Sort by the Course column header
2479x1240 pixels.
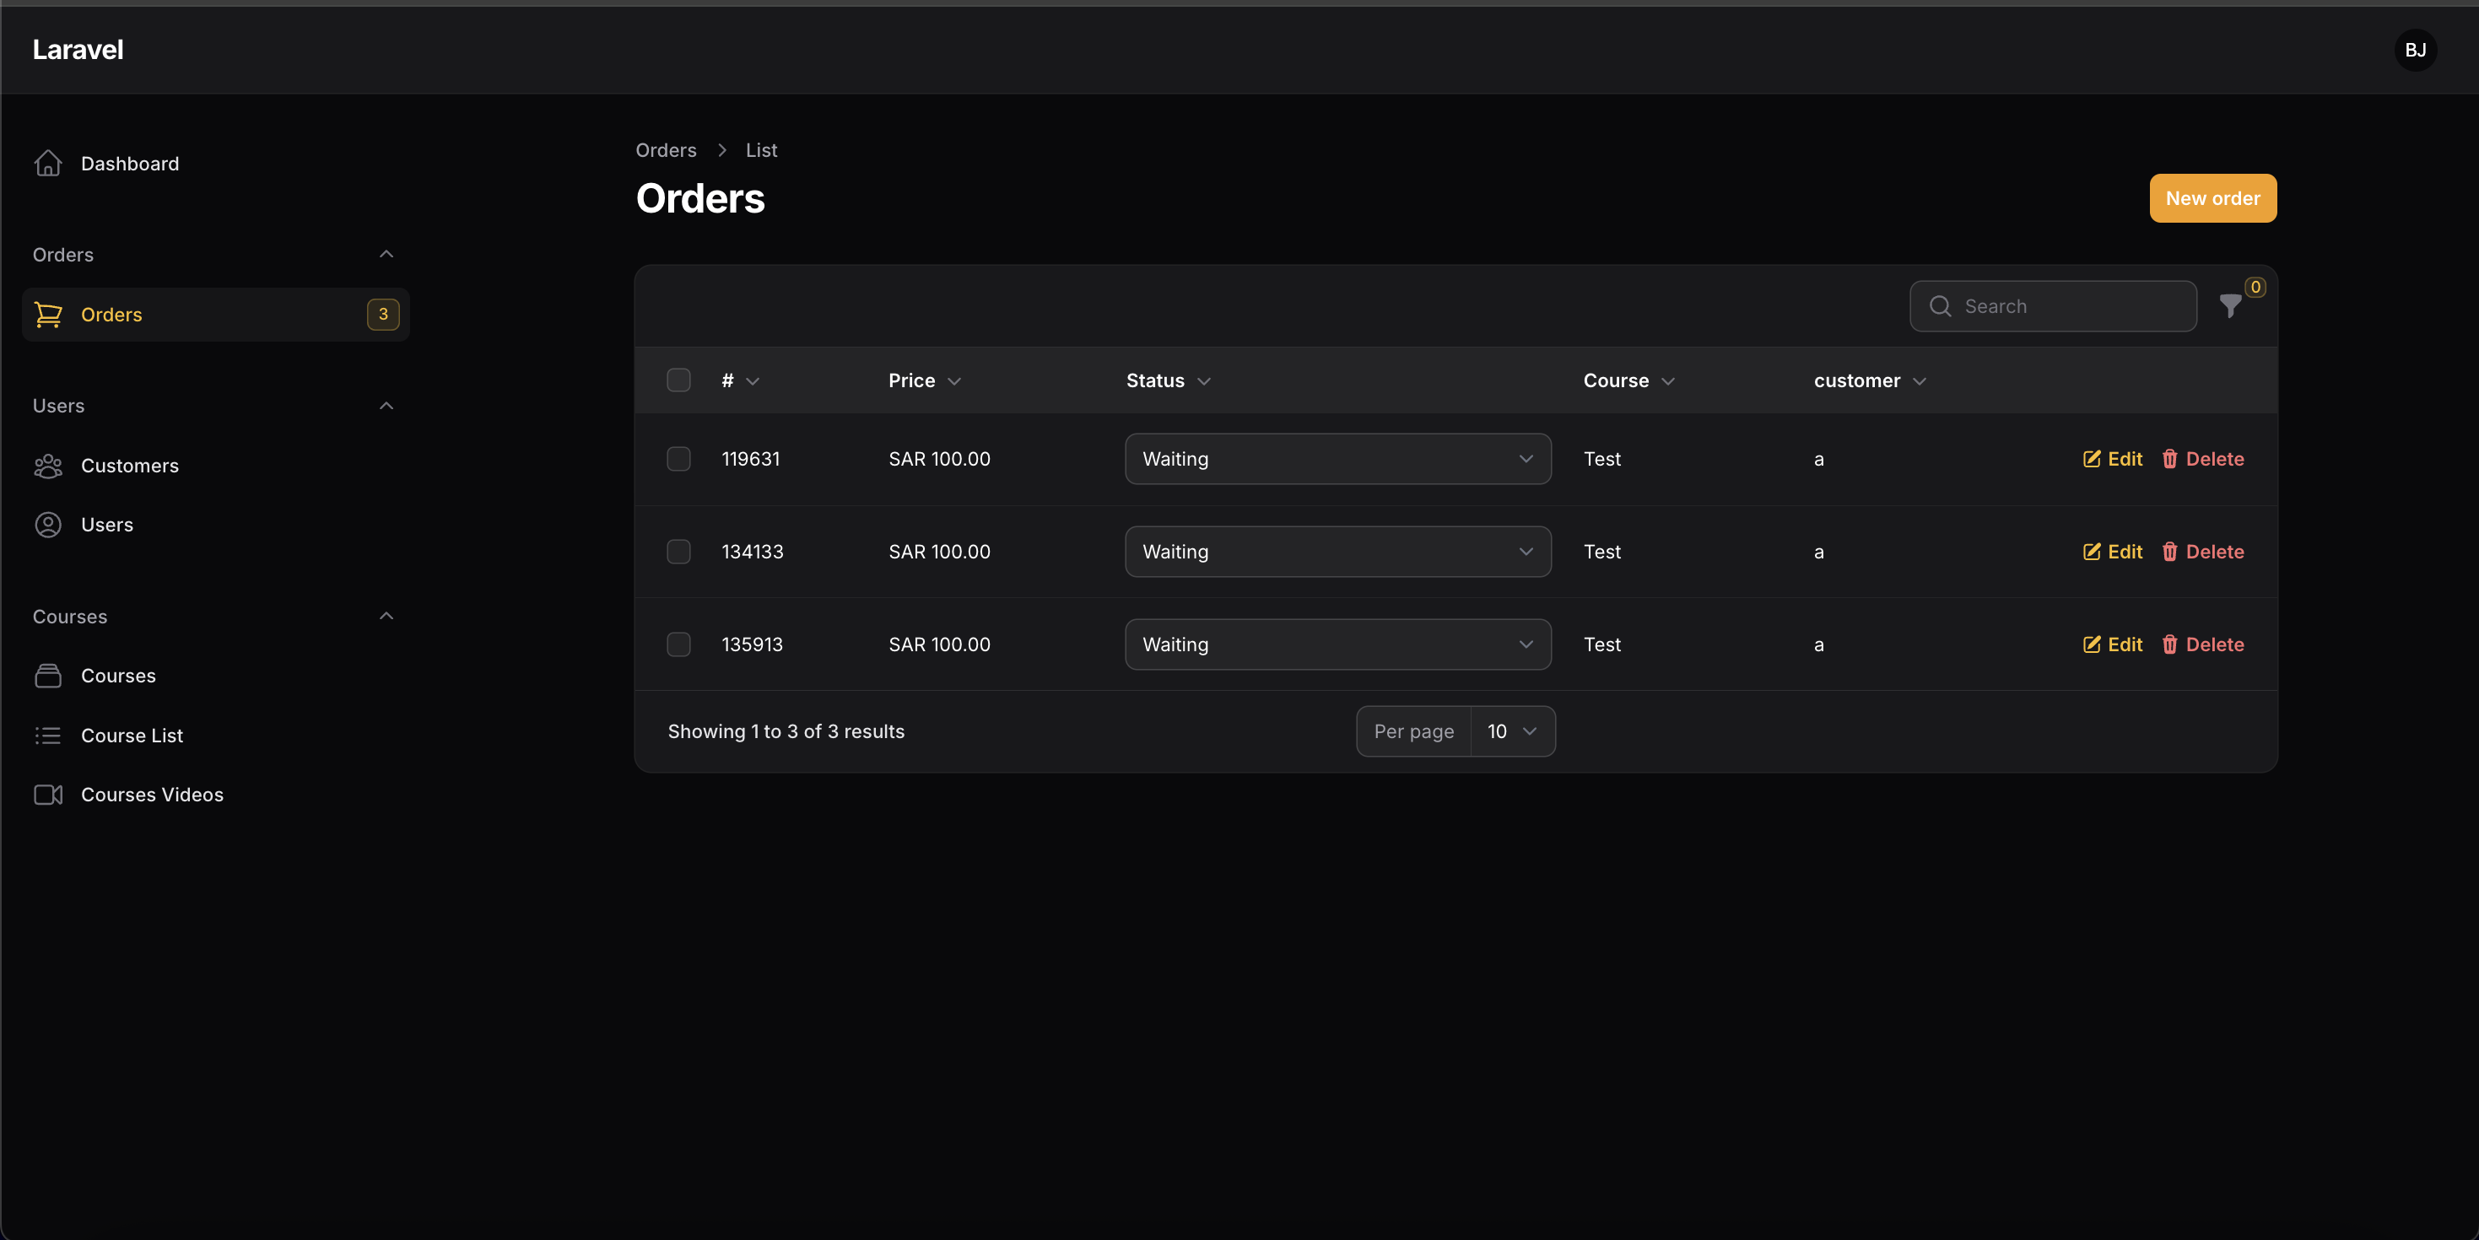[x=1629, y=381]
